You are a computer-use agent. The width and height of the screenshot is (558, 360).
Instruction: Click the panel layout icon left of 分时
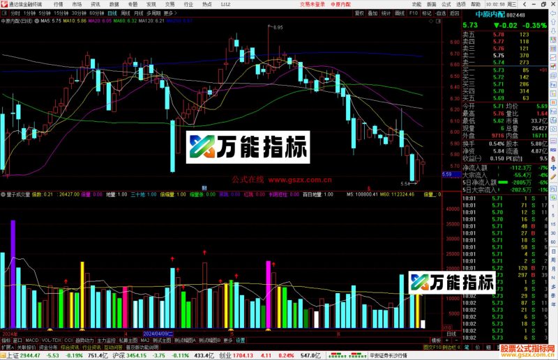click(x=5, y=13)
